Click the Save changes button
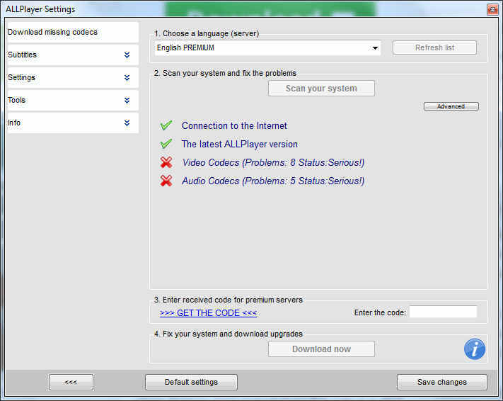This screenshot has height=401, width=503. pyautogui.click(x=442, y=382)
